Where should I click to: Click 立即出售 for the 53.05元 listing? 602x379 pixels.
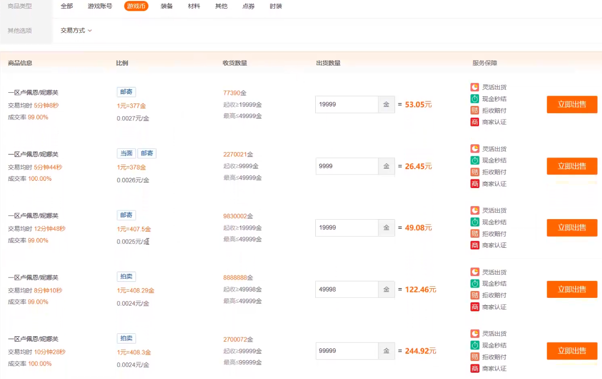click(572, 104)
